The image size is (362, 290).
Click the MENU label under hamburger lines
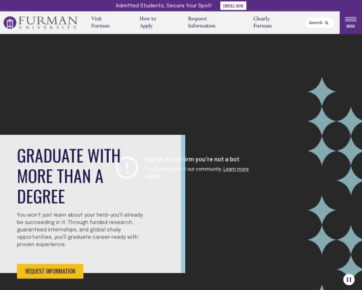tap(351, 27)
